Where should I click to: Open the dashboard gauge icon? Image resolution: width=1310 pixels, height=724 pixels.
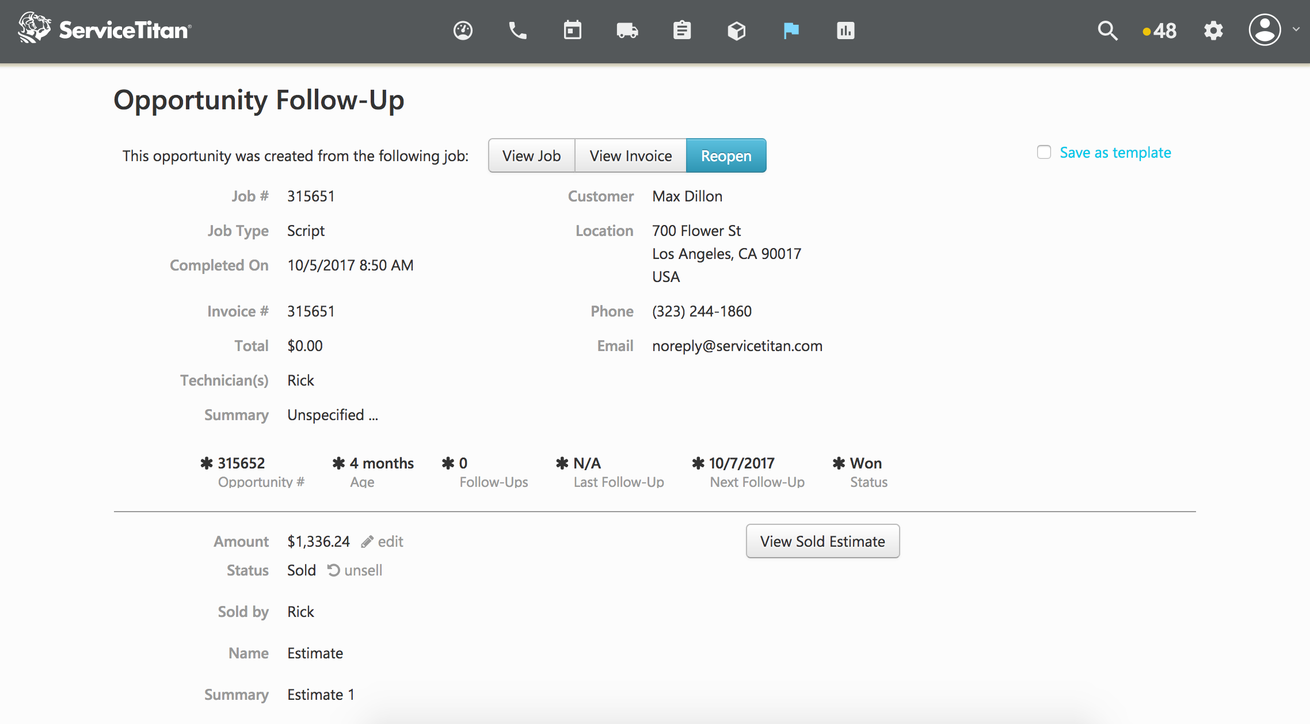click(x=463, y=31)
